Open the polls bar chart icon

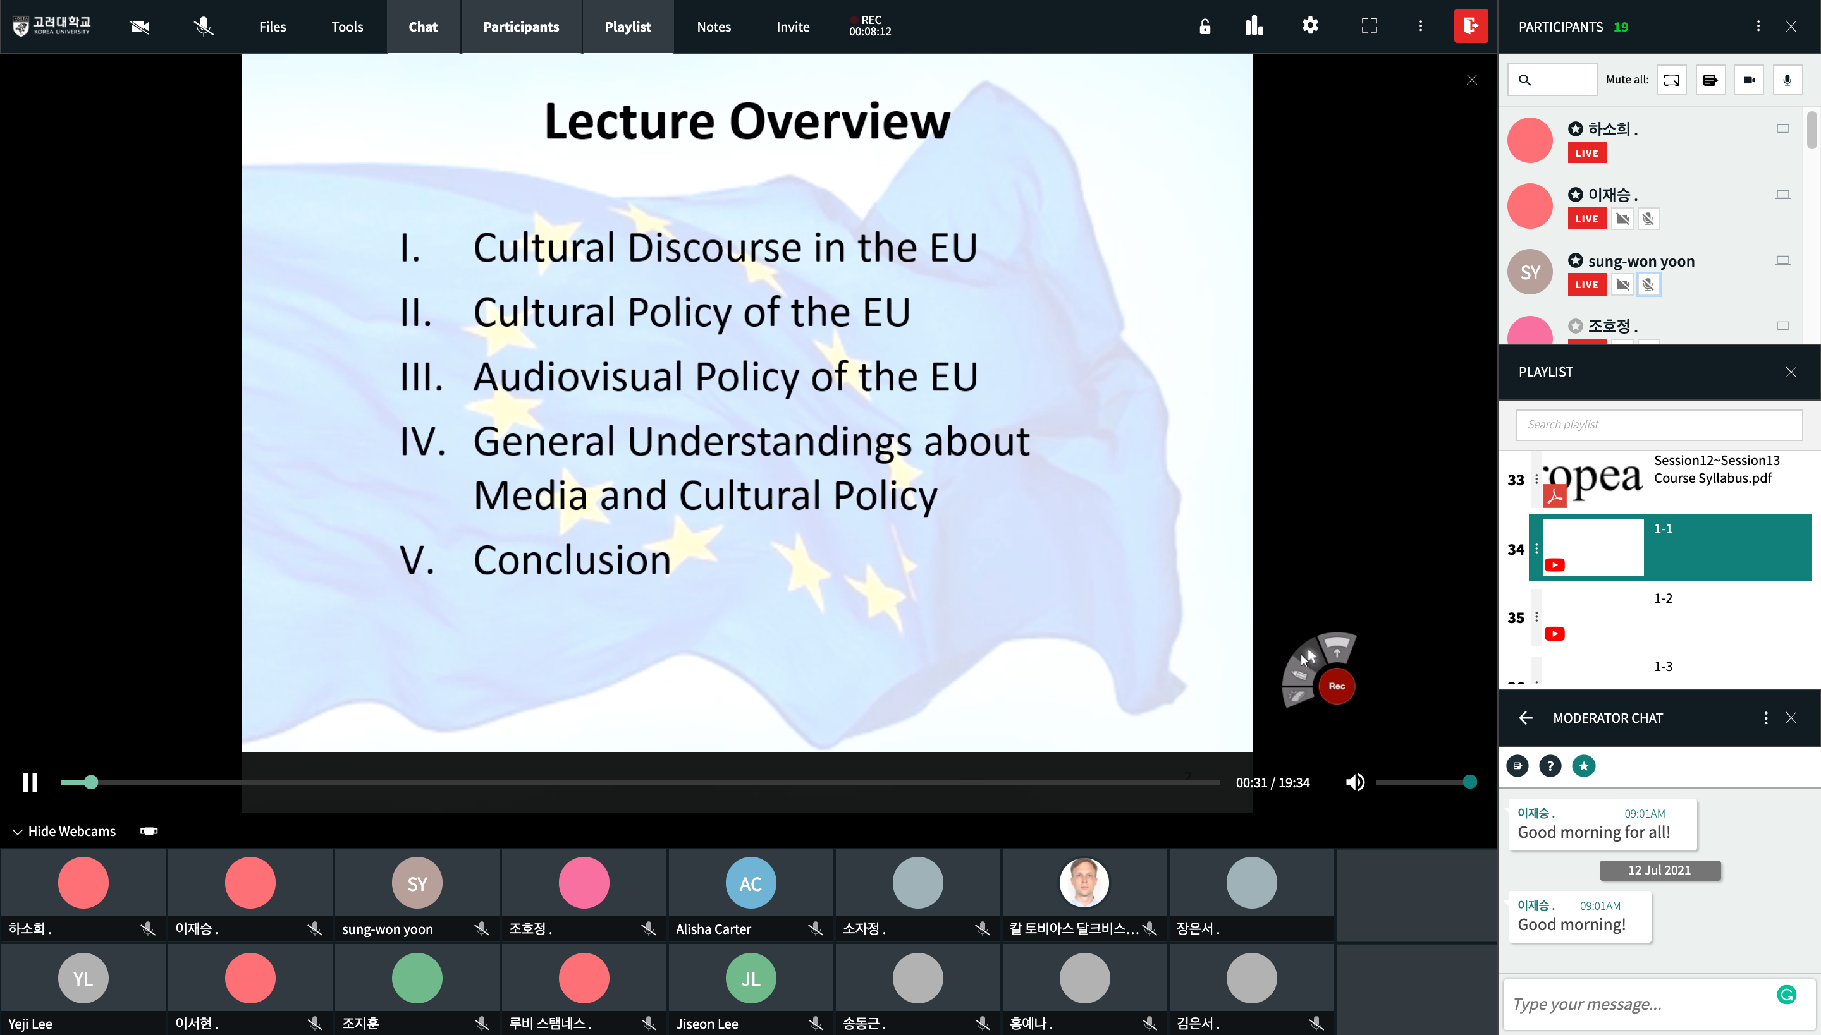[1254, 27]
